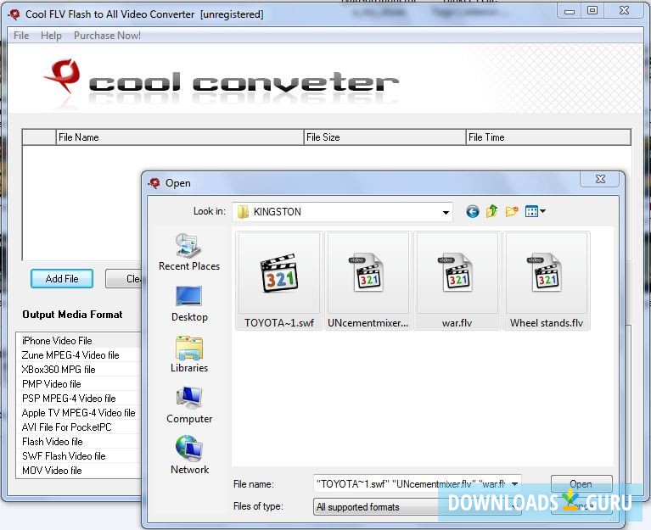Select Zune MPEG-4 Video file format
The width and height of the screenshot is (651, 530).
[79, 355]
